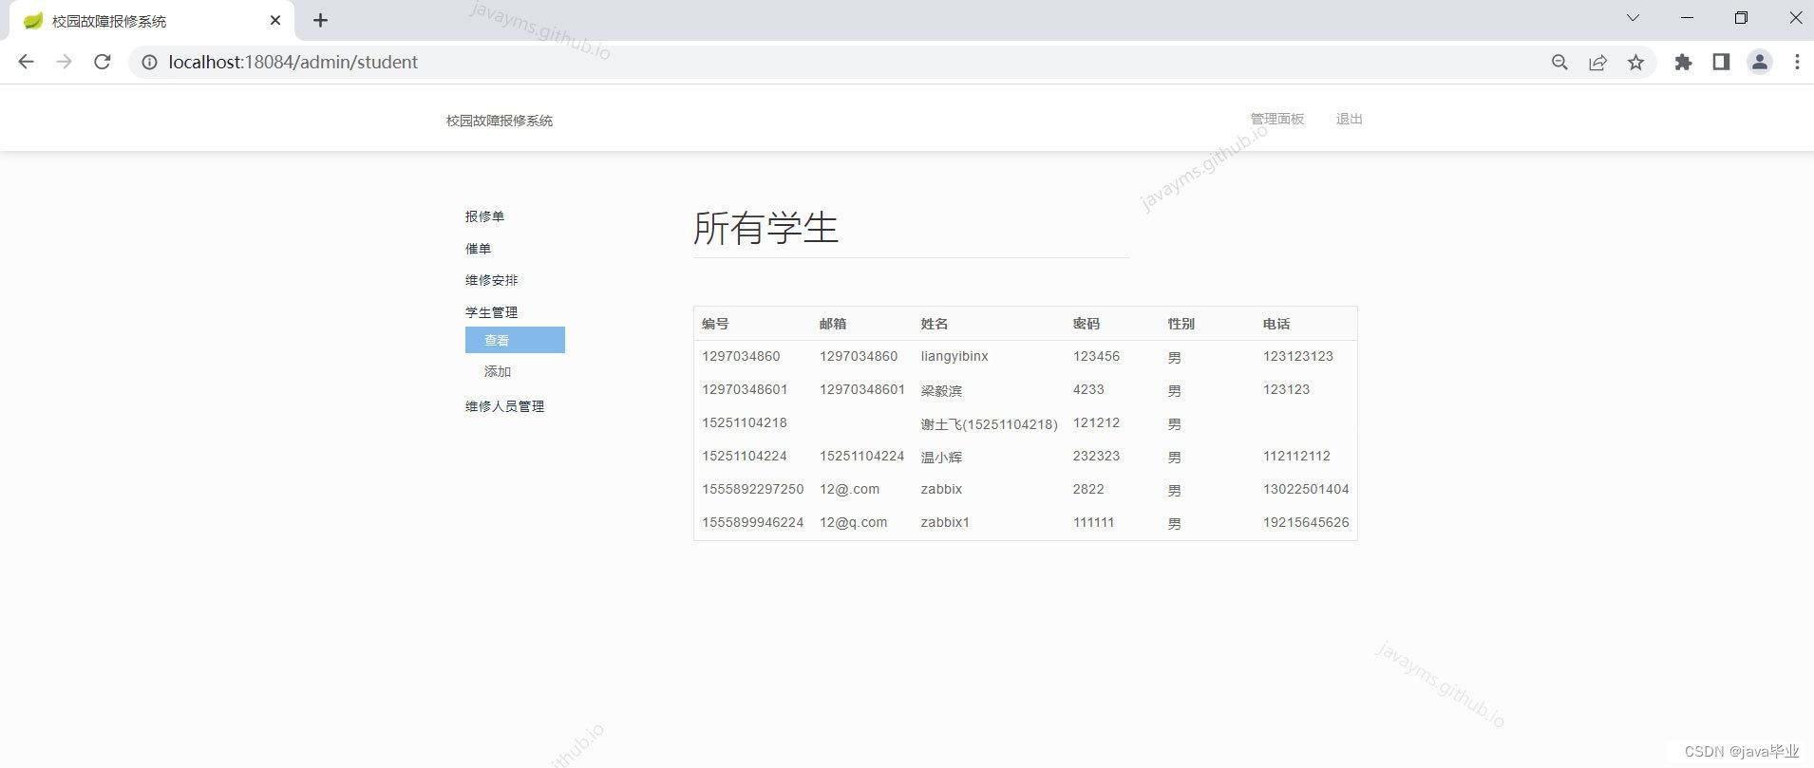
Task: Click the 校园故障报修系统 site title link
Action: tap(500, 121)
